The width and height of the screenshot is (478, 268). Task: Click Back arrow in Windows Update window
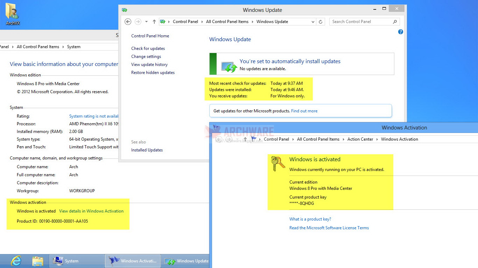point(128,22)
